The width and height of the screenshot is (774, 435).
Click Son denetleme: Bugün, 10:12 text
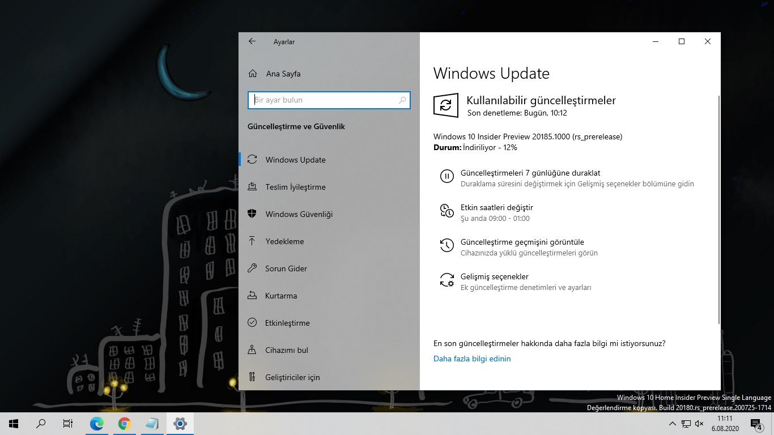point(517,113)
